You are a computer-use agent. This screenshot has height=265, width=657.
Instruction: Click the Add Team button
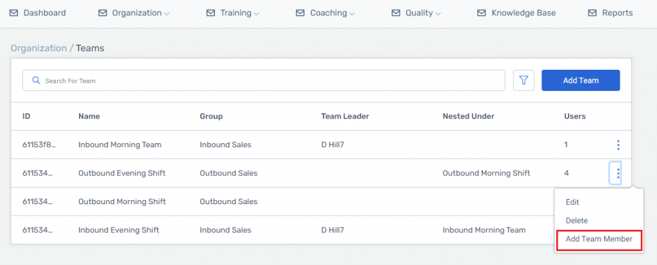click(581, 80)
